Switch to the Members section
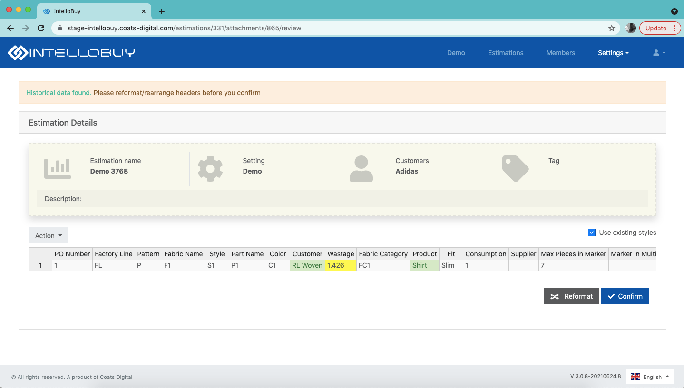The width and height of the screenshot is (684, 388). pyautogui.click(x=560, y=53)
